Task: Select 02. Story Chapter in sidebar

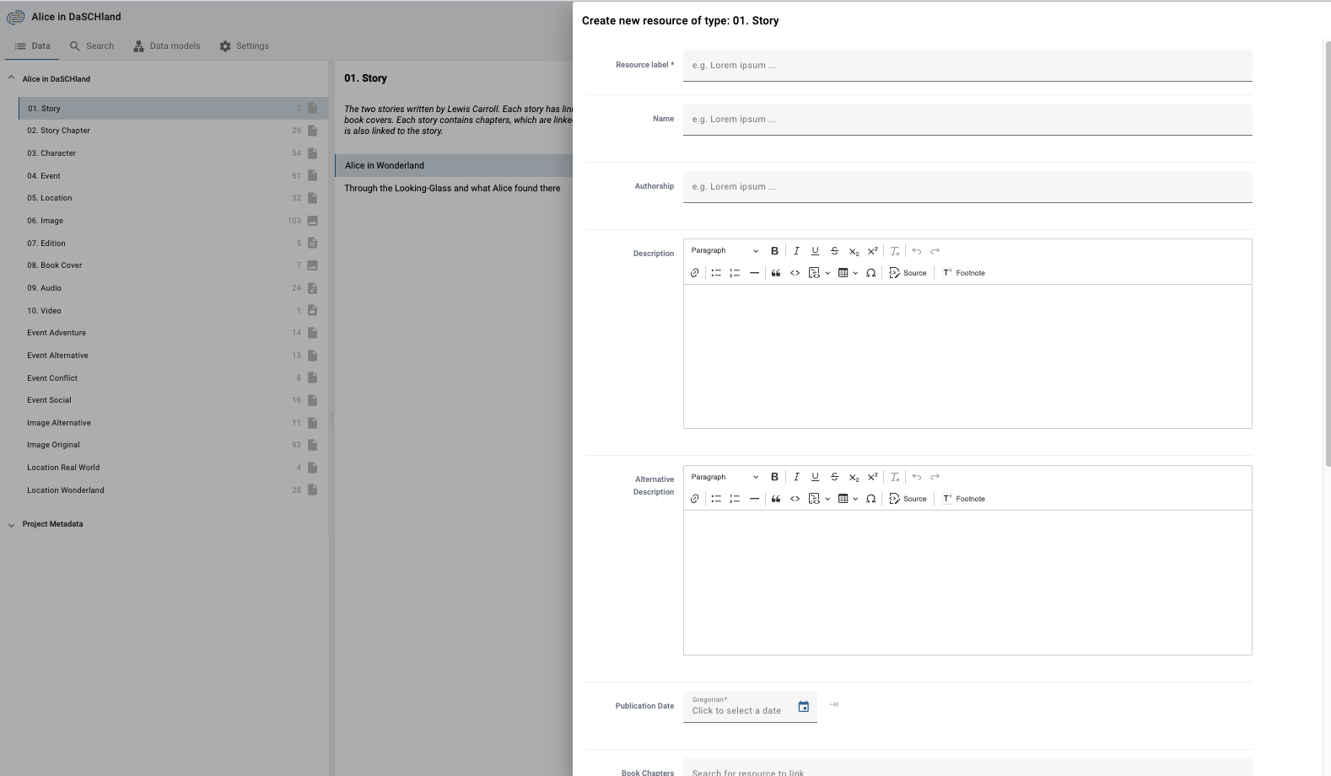Action: (x=173, y=131)
